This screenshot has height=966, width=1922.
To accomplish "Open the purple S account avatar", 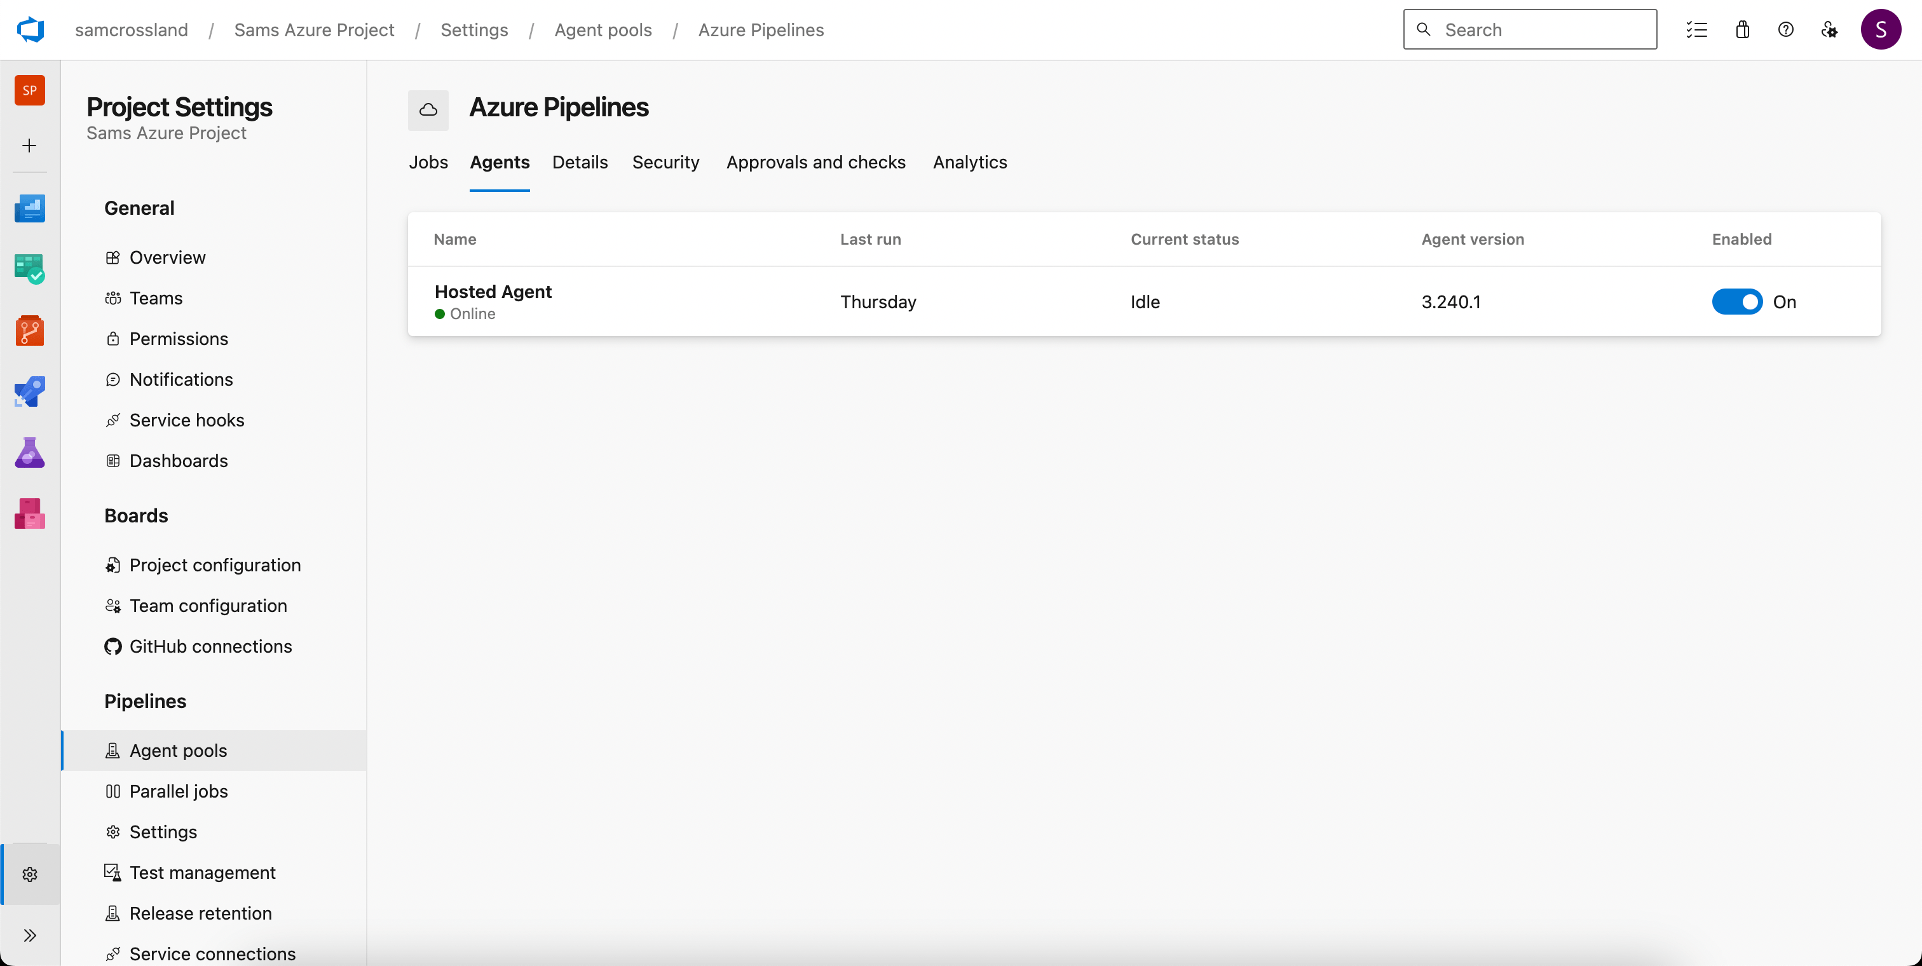I will pos(1881,30).
